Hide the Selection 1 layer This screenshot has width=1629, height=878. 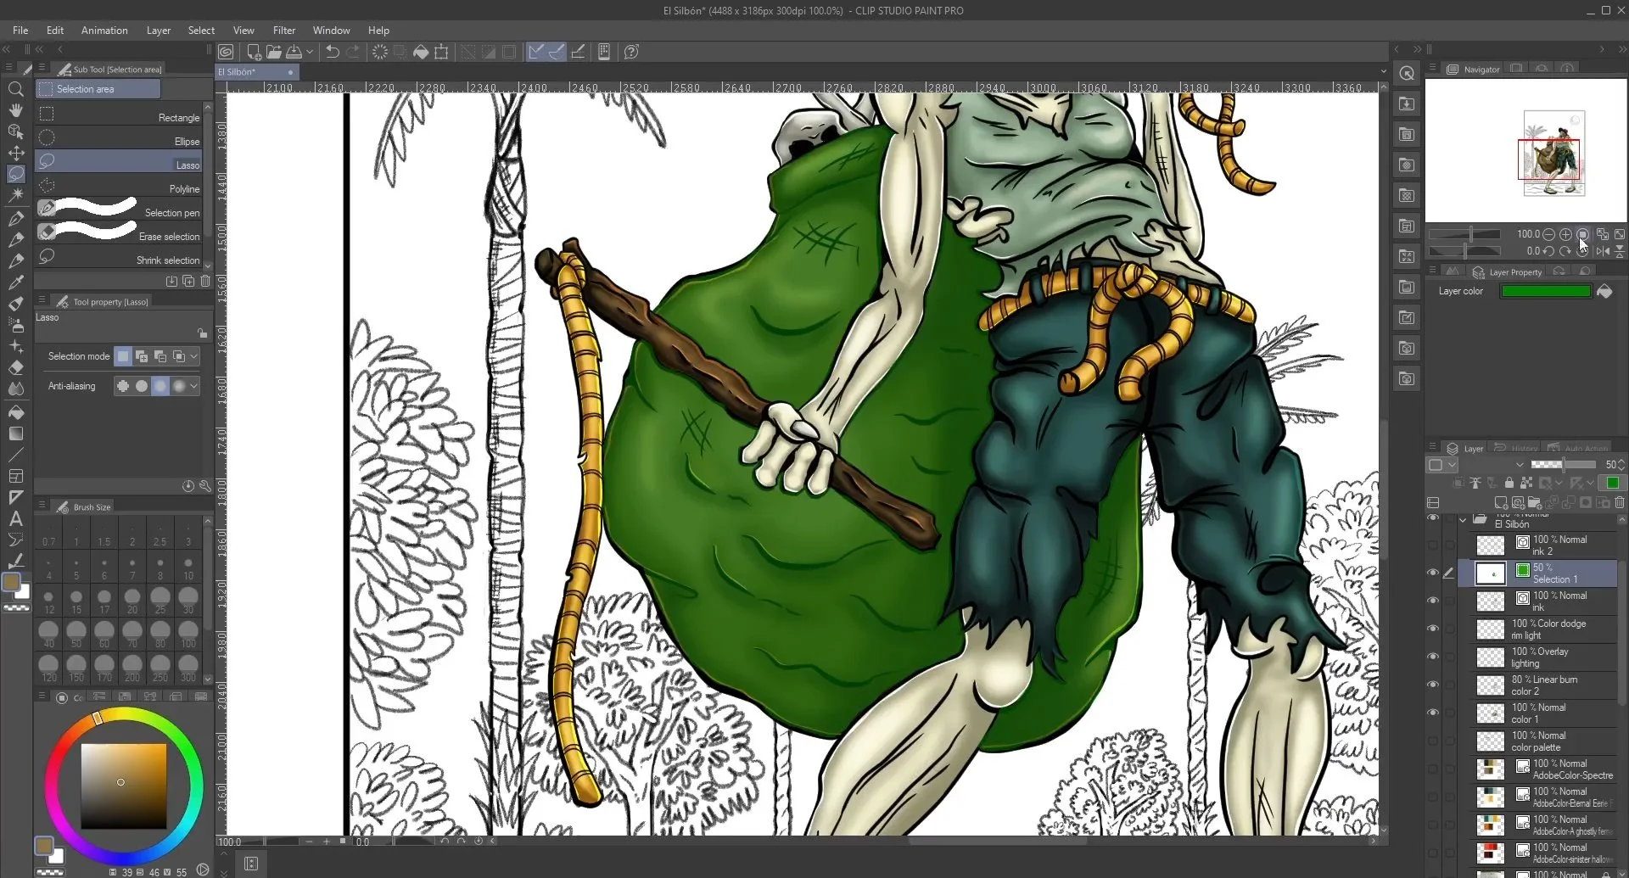pyautogui.click(x=1433, y=573)
